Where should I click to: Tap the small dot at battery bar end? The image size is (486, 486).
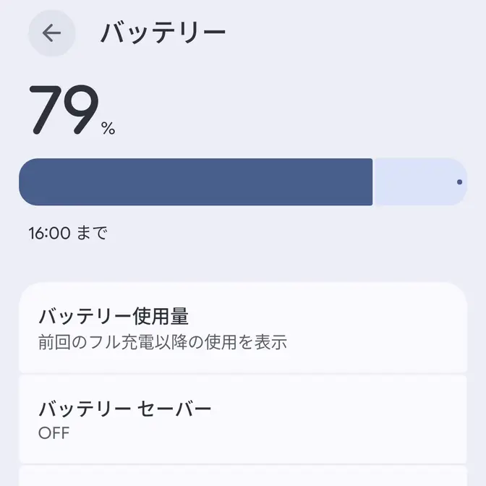point(460,182)
